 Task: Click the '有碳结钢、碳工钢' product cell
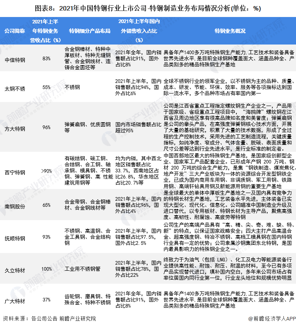(88, 171)
